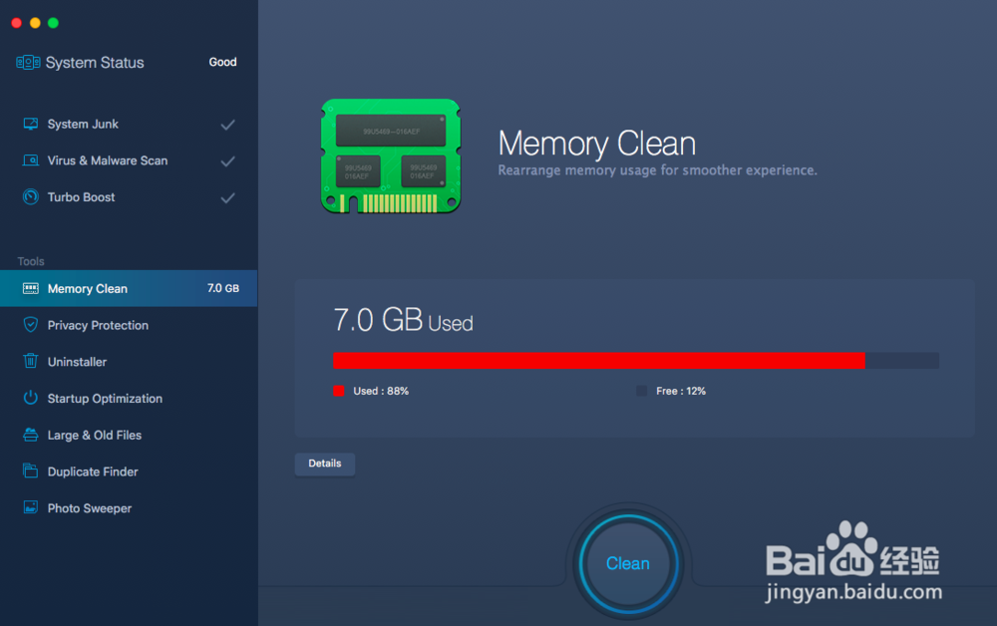
Task: Click the System Status icon
Action: click(x=28, y=62)
